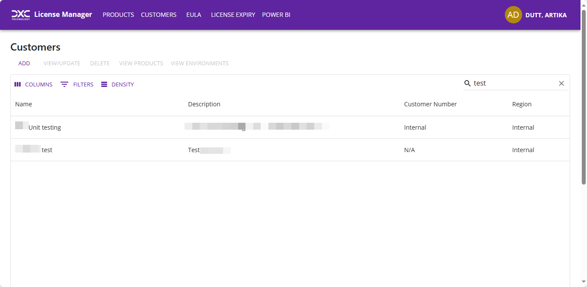Open the Power BI page
Screen dimensions: 587x287
(x=276, y=15)
